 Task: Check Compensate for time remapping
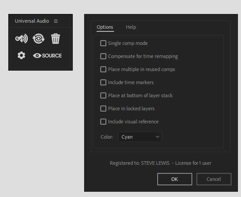[x=103, y=56]
